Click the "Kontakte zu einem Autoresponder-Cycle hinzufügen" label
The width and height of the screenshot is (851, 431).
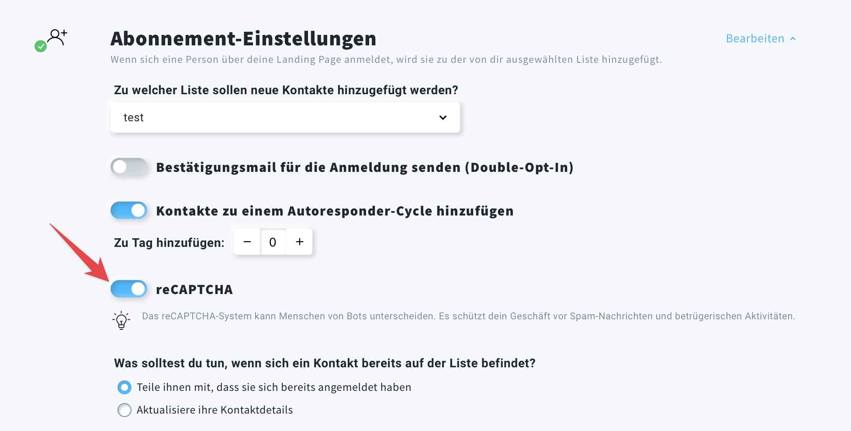(335, 211)
